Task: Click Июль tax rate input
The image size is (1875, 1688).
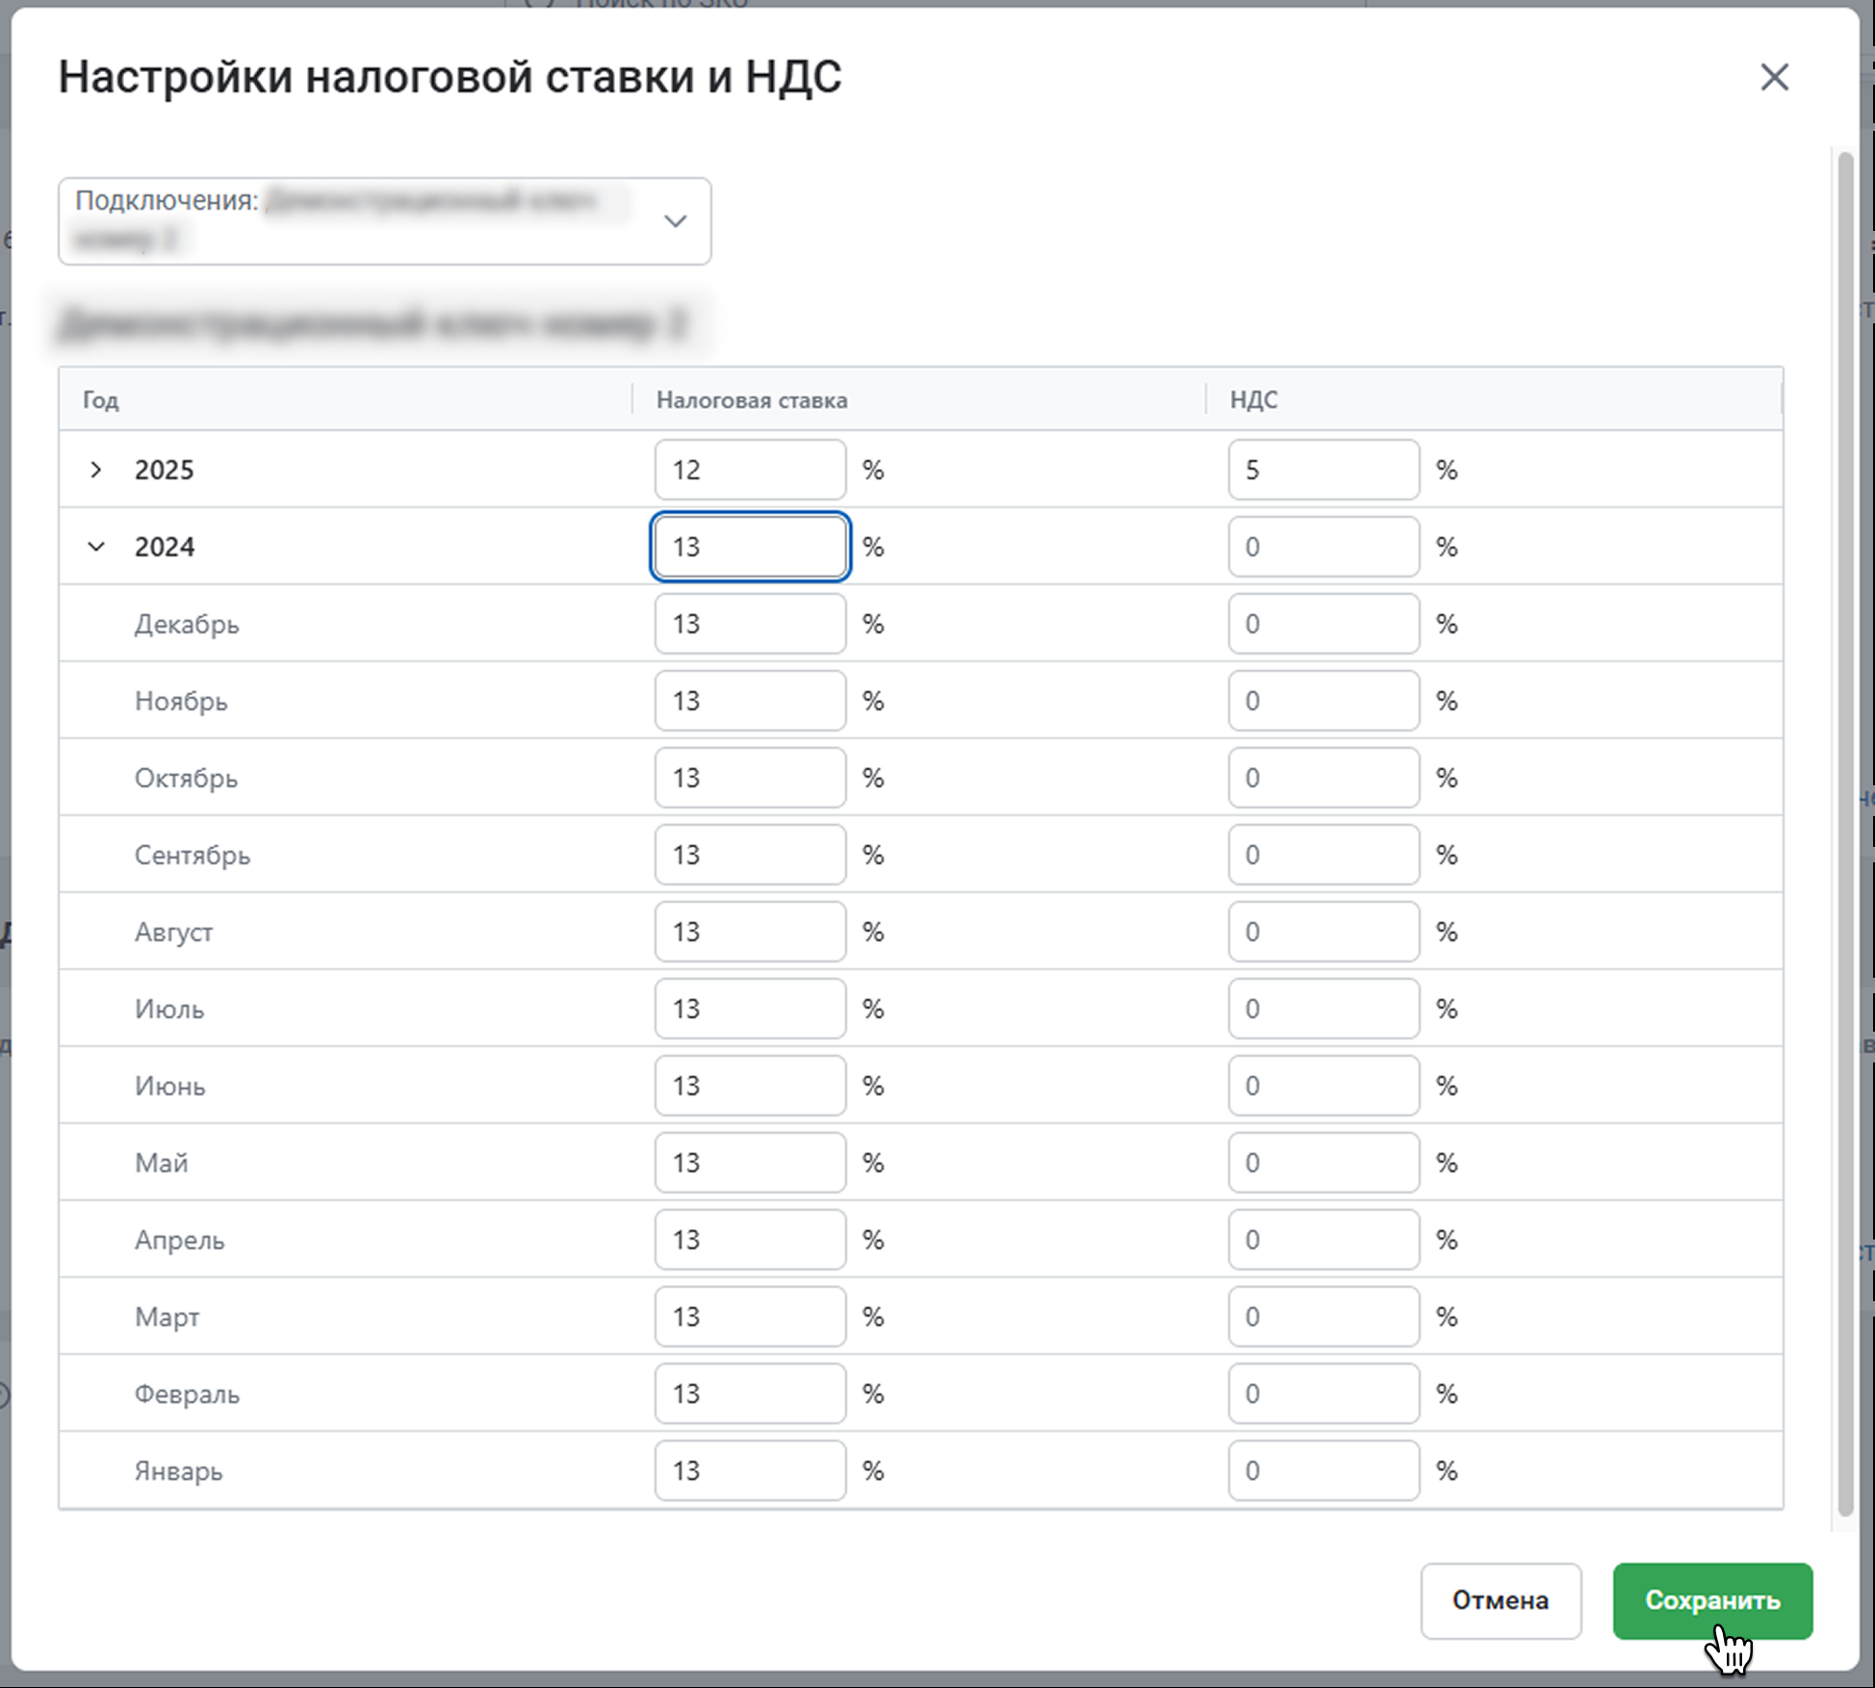Action: (x=749, y=1009)
